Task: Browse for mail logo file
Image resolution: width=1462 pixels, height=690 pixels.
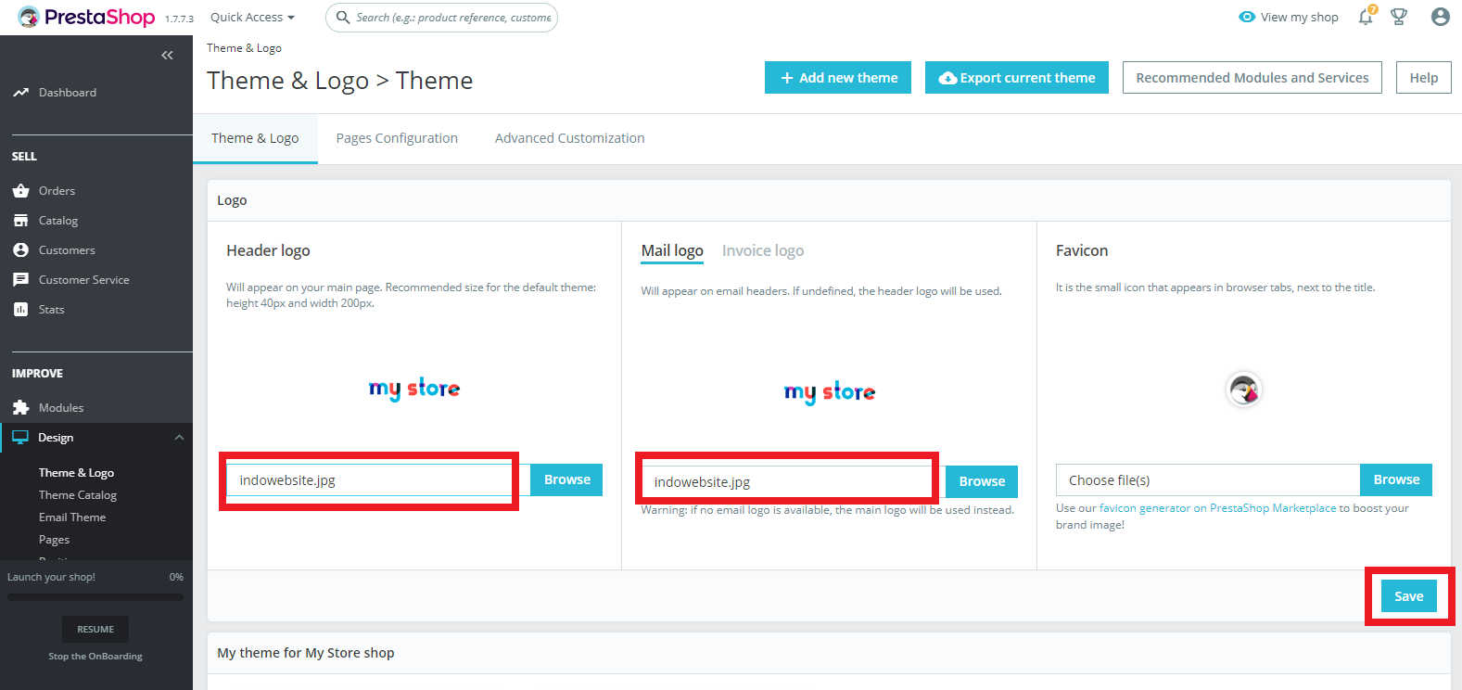Action: (982, 481)
